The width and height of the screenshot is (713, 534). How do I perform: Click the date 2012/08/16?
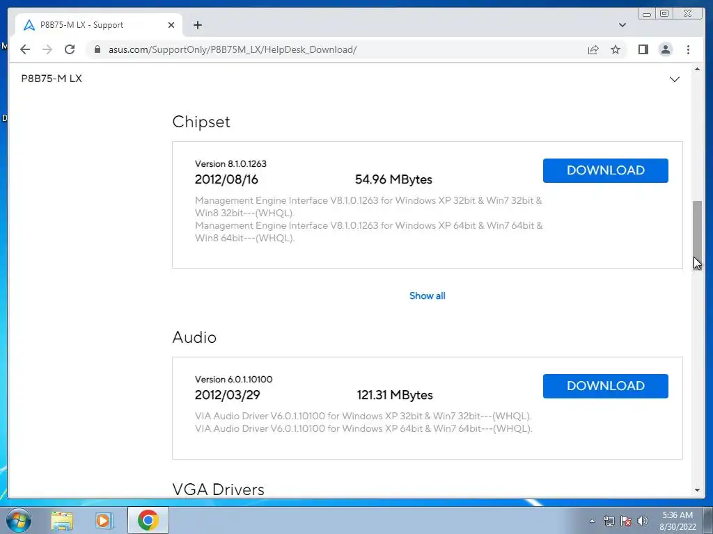[226, 179]
